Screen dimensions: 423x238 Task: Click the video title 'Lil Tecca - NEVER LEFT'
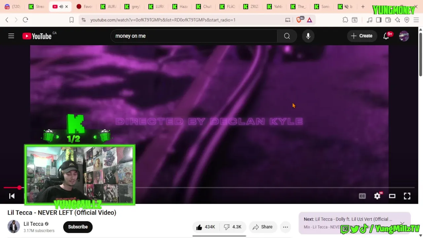tap(62, 213)
